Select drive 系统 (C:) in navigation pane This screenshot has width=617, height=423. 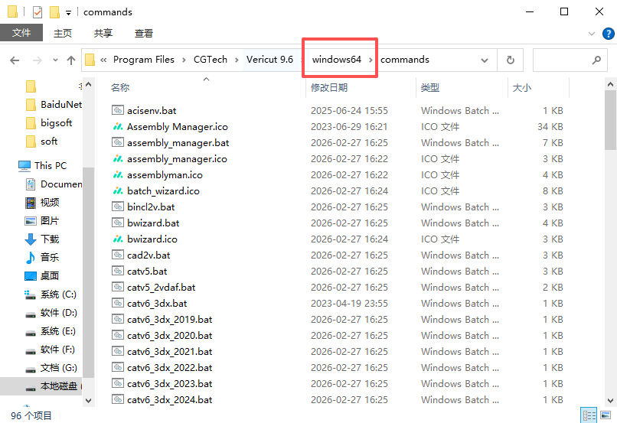coord(51,294)
